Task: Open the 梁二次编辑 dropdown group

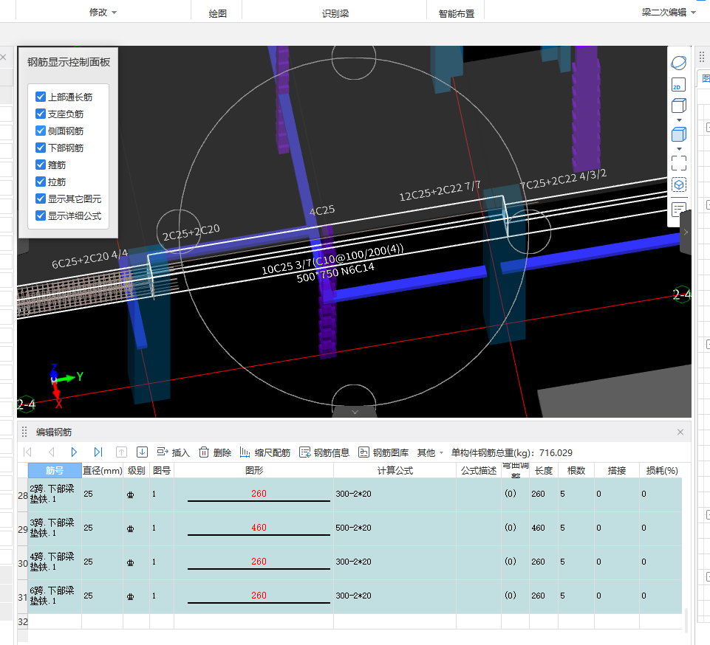Action: click(669, 13)
